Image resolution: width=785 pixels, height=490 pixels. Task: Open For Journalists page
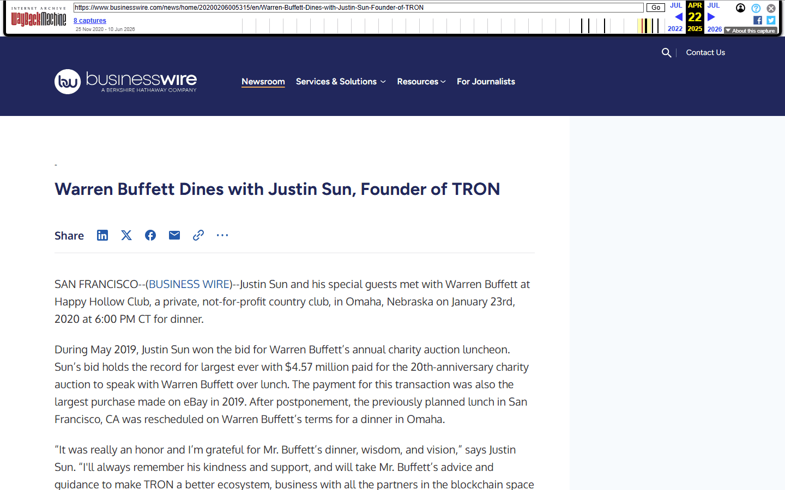coord(486,82)
